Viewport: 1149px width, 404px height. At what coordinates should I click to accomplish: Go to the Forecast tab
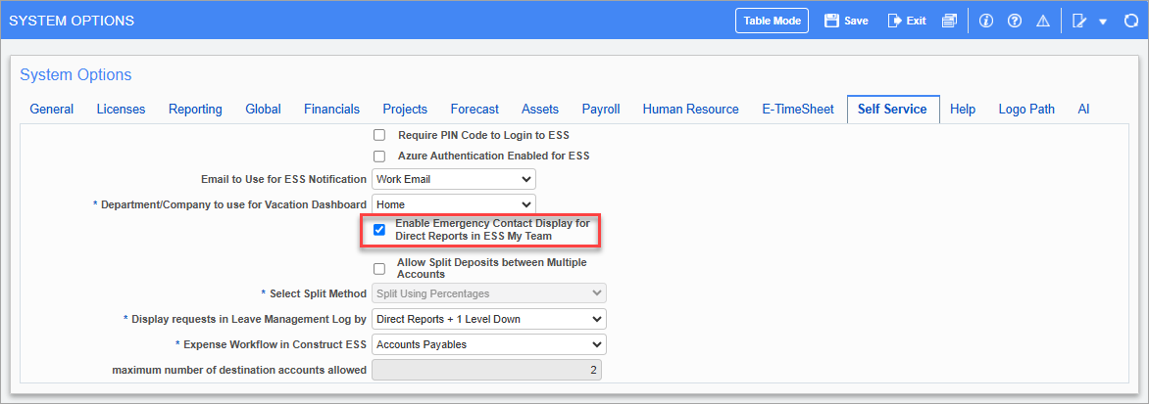[475, 109]
